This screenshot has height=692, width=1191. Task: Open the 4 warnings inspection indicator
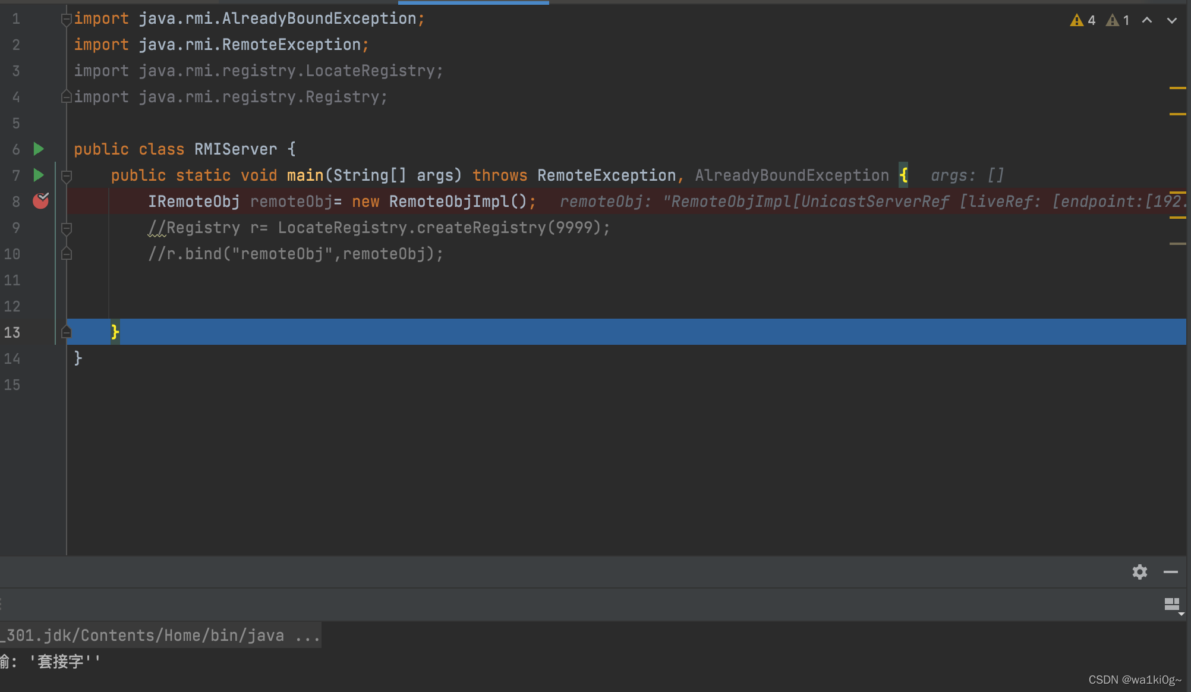pos(1083,20)
